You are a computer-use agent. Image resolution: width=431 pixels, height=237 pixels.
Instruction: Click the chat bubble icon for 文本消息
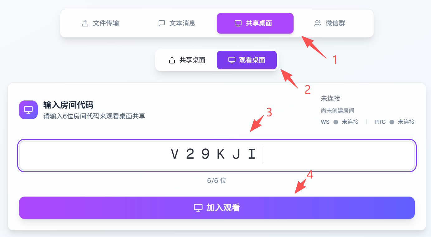pos(161,23)
